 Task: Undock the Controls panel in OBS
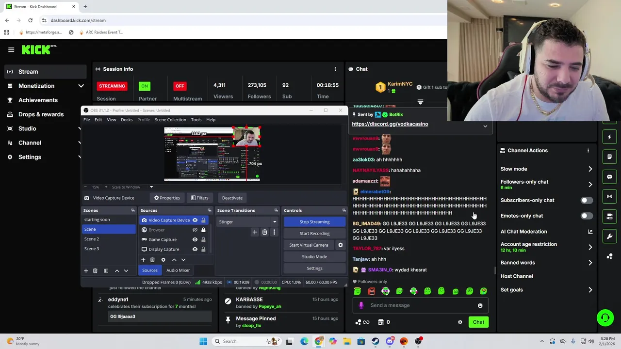click(x=344, y=210)
